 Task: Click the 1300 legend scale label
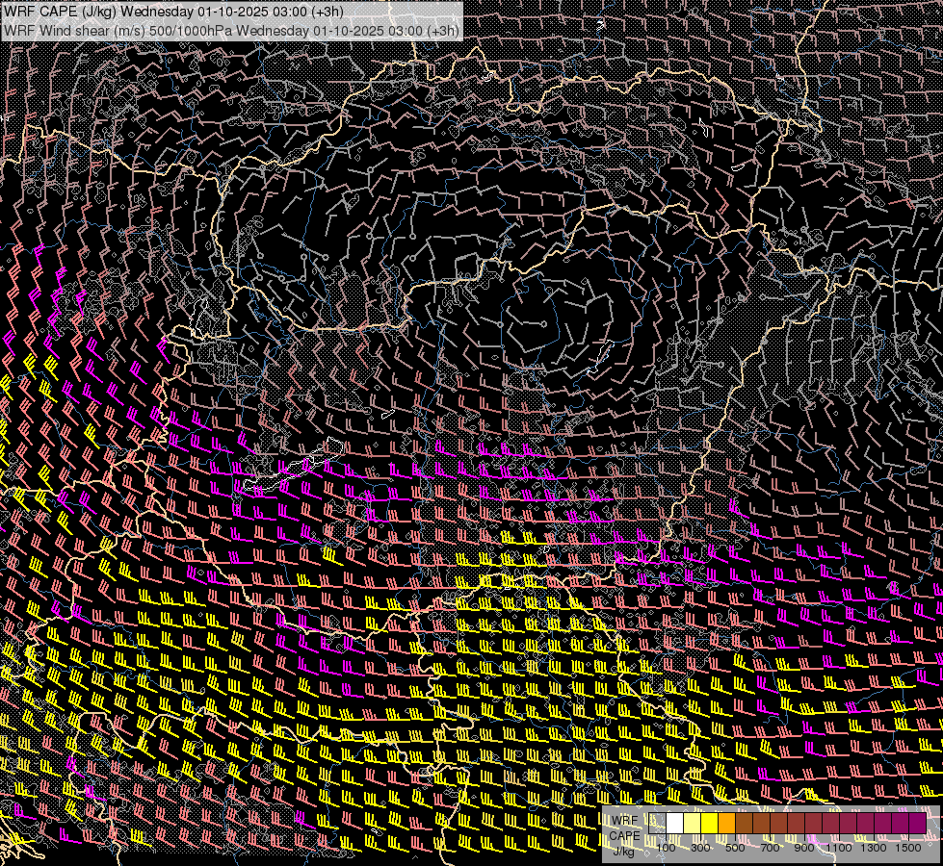(x=874, y=848)
